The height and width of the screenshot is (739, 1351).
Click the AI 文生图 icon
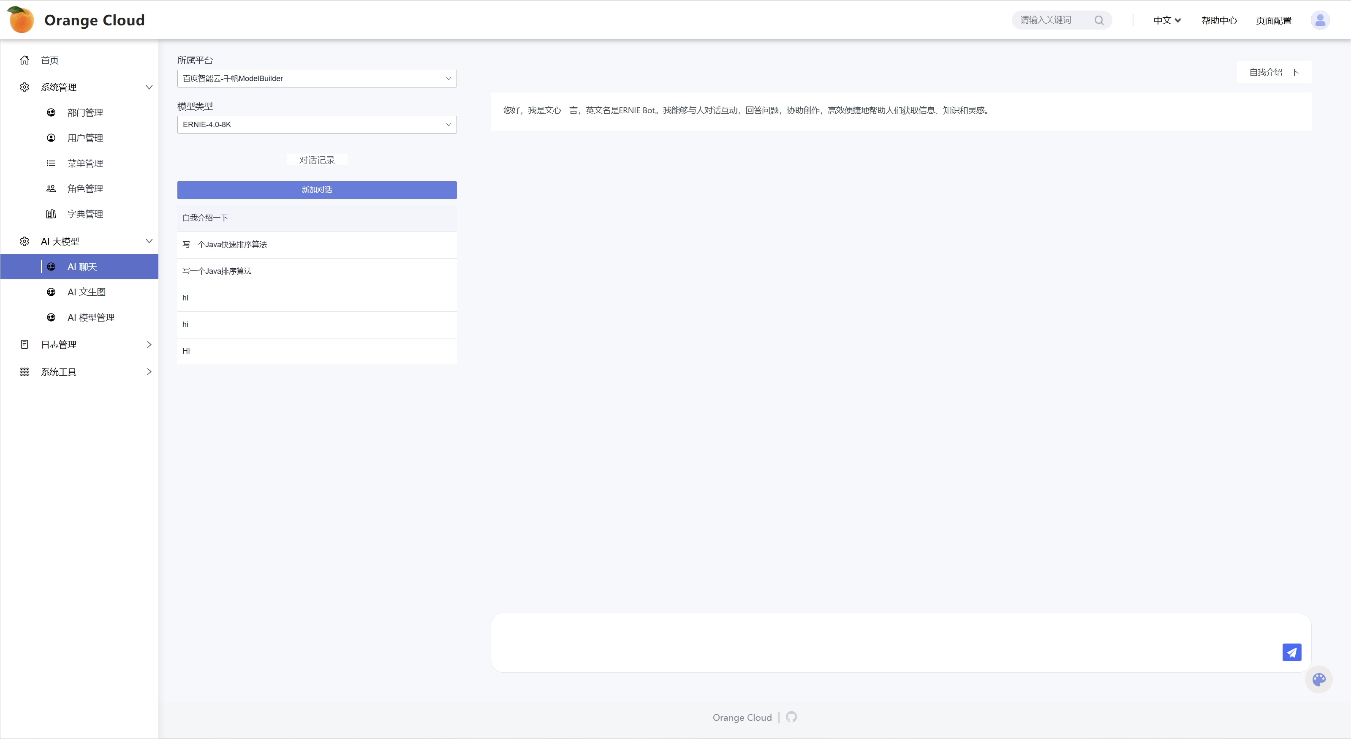(51, 292)
